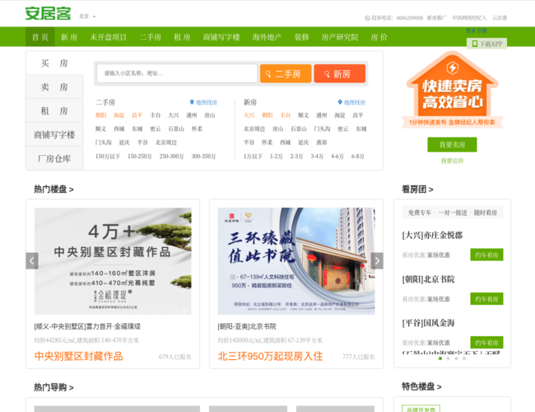Click the map pin icon under 新房

[339, 103]
